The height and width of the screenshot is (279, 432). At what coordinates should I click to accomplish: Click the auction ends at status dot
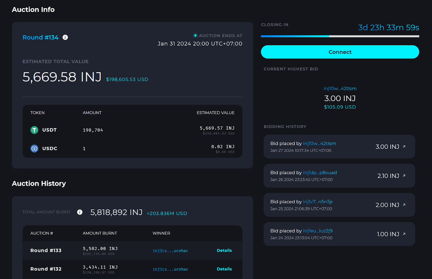tap(195, 35)
